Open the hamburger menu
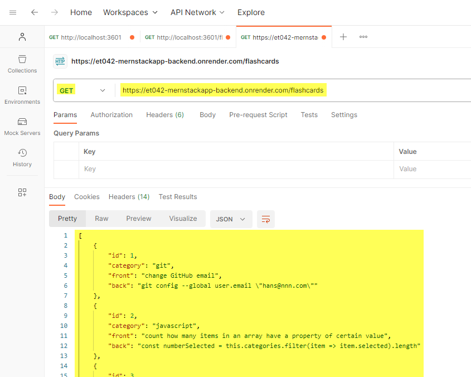The image size is (471, 377). pyautogui.click(x=13, y=12)
